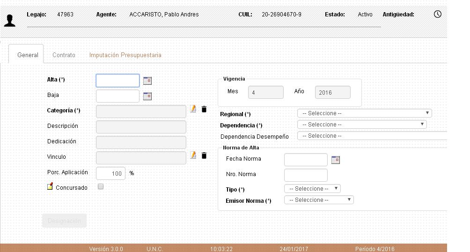Open the calendar picker next to Alta
470x252 pixels.
click(147, 81)
